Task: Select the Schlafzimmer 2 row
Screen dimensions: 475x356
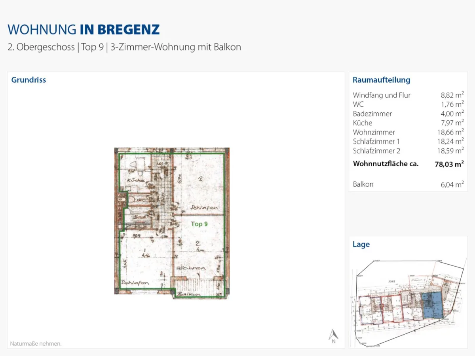Action: click(408, 151)
